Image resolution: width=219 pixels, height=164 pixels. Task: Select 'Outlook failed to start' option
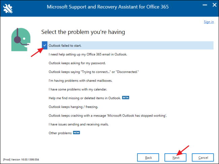[65, 45]
